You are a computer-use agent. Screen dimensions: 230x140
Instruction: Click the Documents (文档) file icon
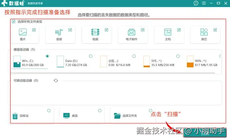168,32
